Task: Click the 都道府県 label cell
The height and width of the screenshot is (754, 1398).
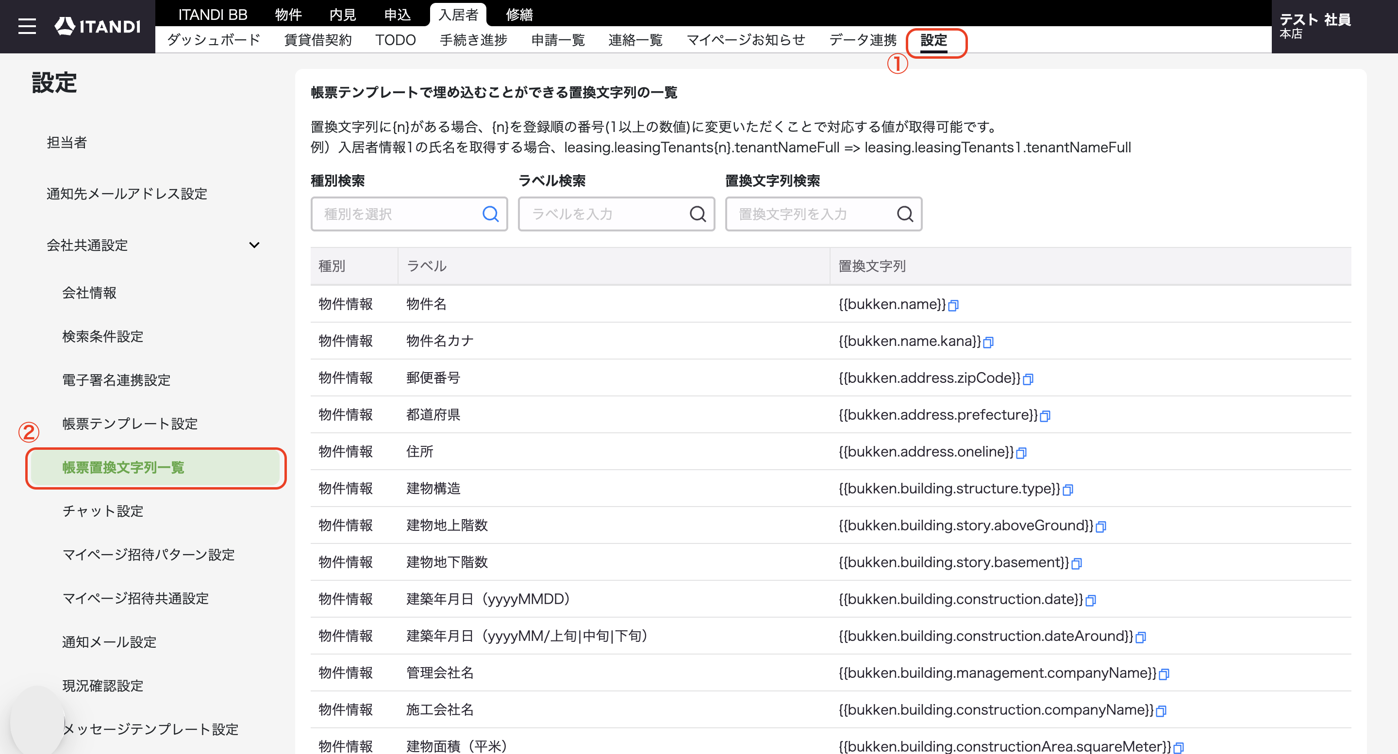Action: click(433, 415)
